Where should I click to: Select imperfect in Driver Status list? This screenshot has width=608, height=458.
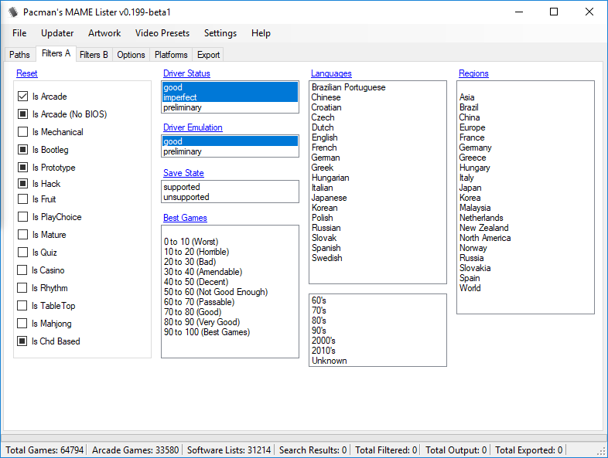230,97
